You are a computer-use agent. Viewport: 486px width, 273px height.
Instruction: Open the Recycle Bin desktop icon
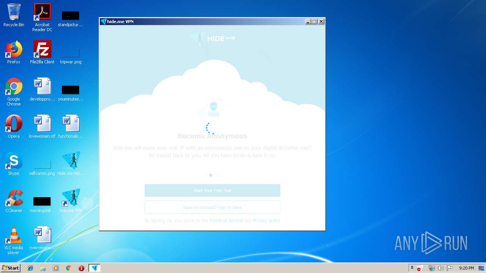(14, 15)
